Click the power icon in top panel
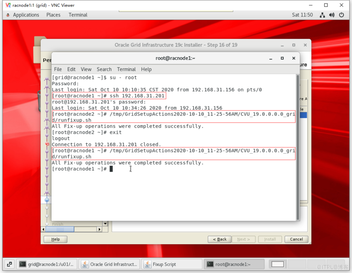The height and width of the screenshot is (273, 352). (x=341, y=15)
